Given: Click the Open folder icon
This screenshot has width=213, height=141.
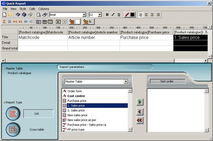Looking at the screenshot, I should (x=10, y=15).
